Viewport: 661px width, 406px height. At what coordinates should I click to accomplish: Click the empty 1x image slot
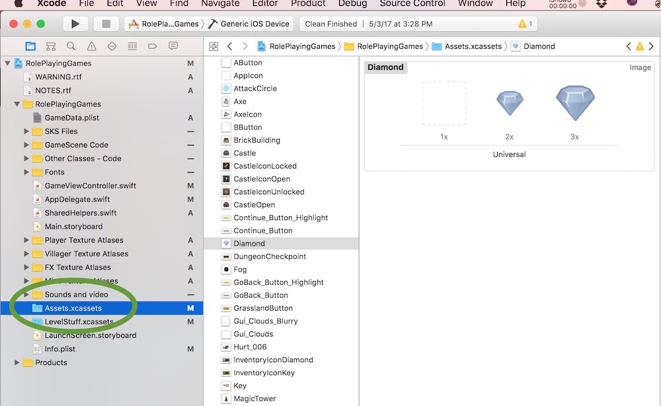(x=444, y=104)
